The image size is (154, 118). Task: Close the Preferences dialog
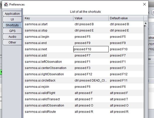click(x=144, y=4)
